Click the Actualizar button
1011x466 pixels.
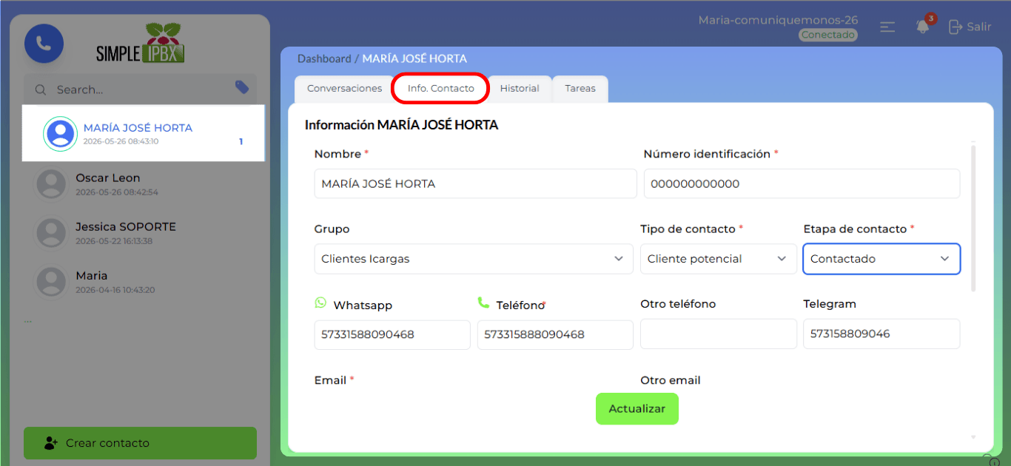click(x=637, y=408)
